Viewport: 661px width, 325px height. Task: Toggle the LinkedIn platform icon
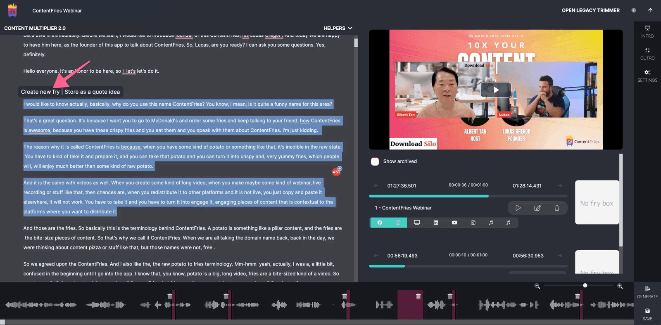tap(436, 223)
